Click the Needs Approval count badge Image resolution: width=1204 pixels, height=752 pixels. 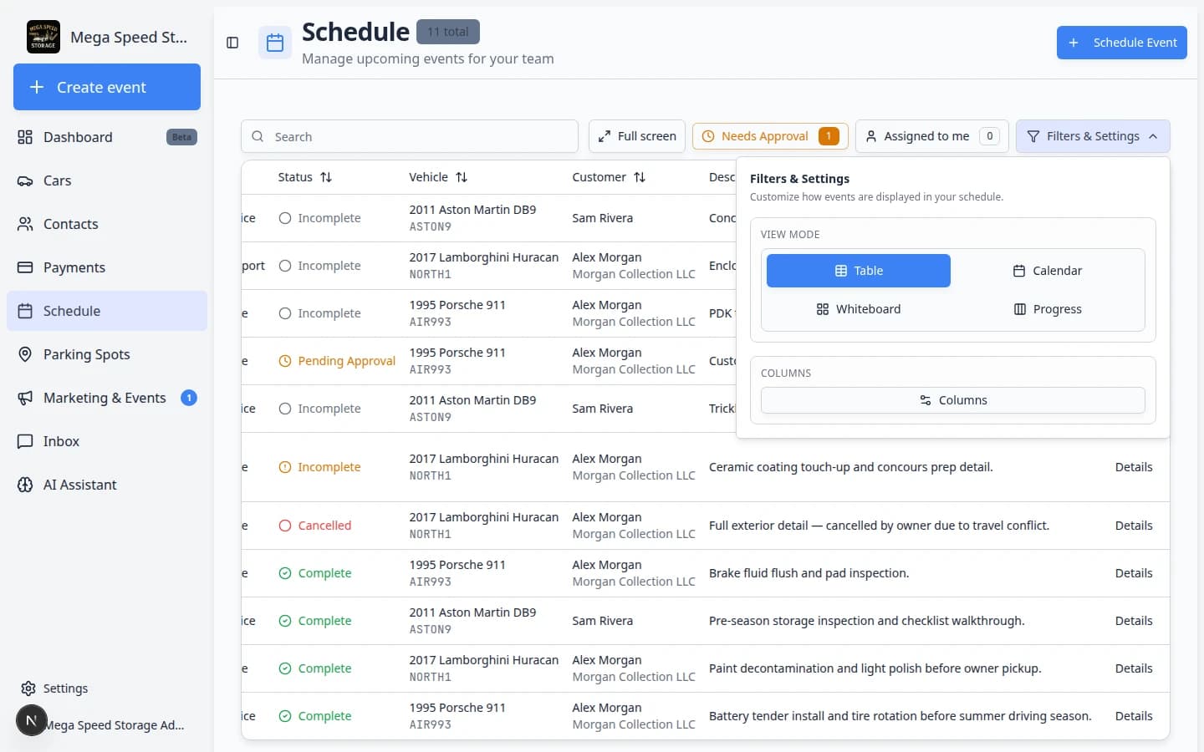pyautogui.click(x=829, y=136)
